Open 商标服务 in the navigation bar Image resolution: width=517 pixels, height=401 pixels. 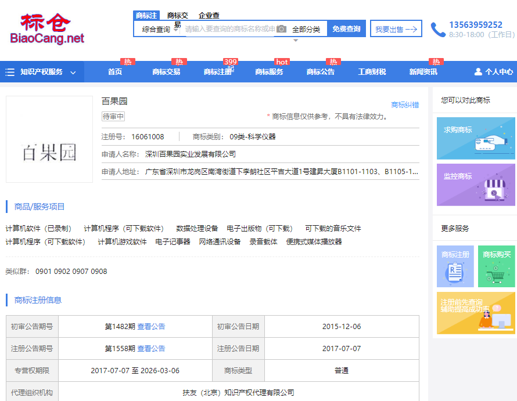(x=269, y=72)
